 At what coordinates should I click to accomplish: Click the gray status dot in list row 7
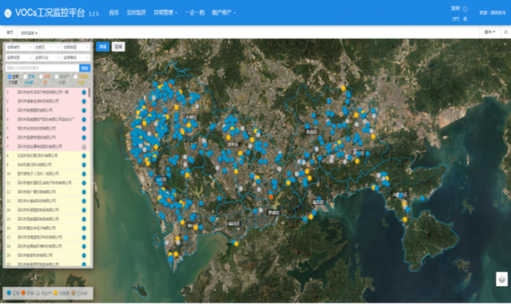pyautogui.click(x=84, y=147)
